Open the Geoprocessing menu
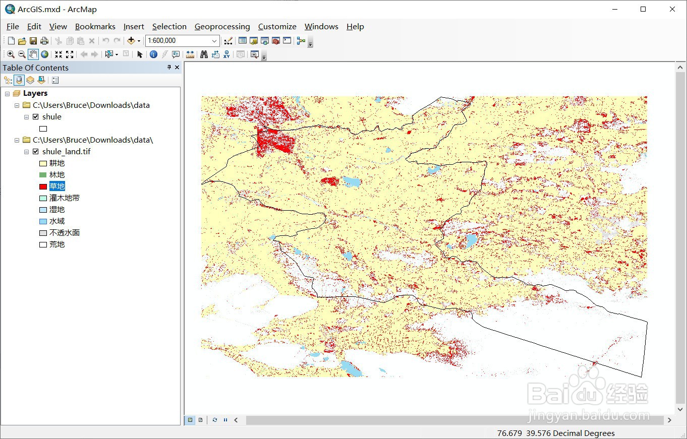Viewport: 687px width, 439px height. [222, 26]
